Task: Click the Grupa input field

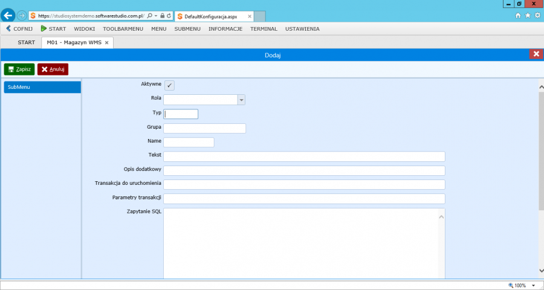Action: pyautogui.click(x=205, y=128)
